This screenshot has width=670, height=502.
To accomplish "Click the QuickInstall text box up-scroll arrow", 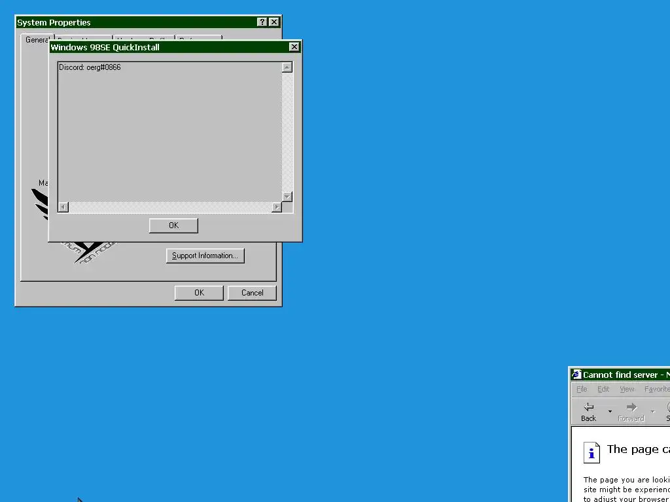I will [287, 67].
